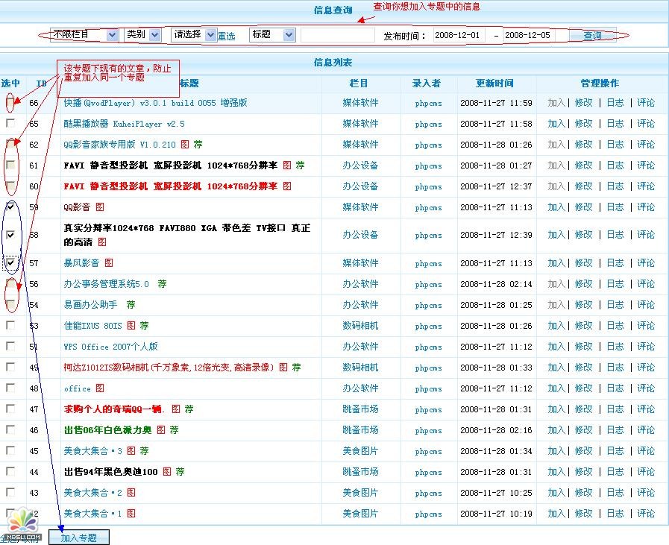669x545 pixels.
Task: Uncheck the checkbox for row ID 58
Action: [10, 235]
